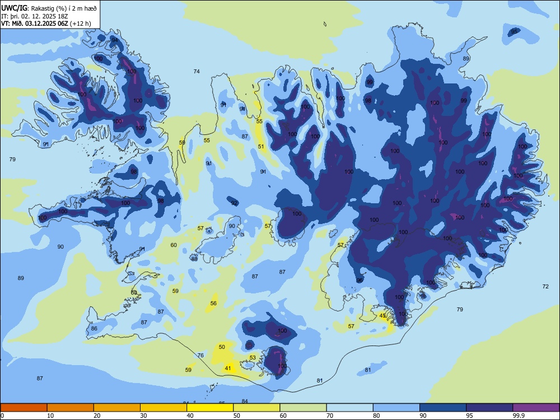Image resolution: width=560 pixels, height=420 pixels.
Task: Click the value '72' over the eastern sea
Action: pos(545,286)
